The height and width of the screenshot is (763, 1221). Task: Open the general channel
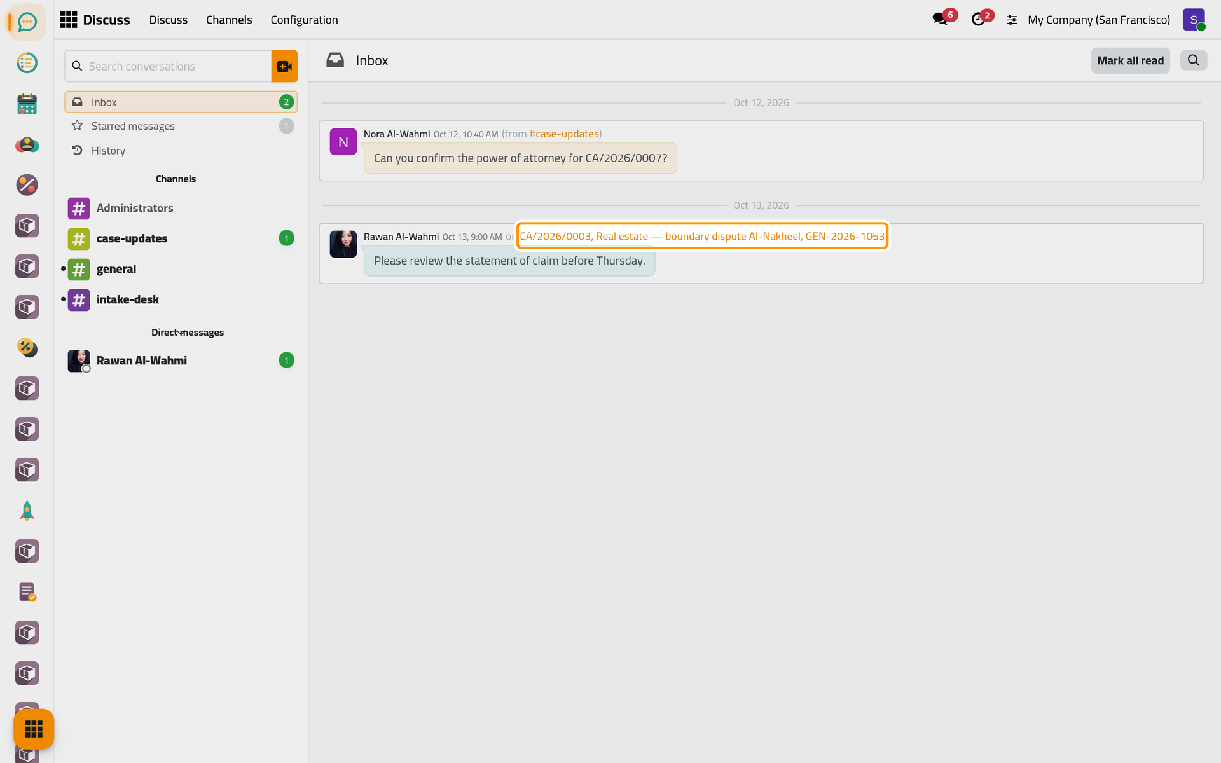click(x=181, y=269)
